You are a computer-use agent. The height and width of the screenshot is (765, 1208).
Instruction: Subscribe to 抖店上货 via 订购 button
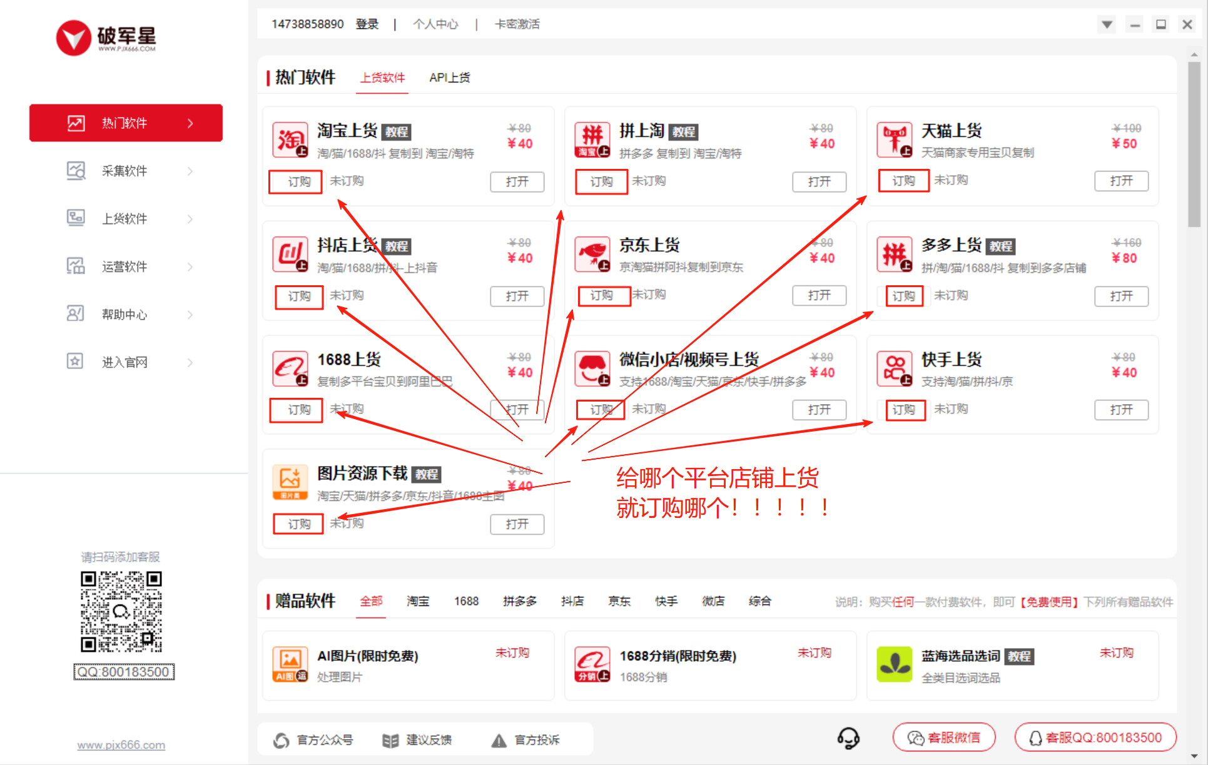click(x=299, y=296)
